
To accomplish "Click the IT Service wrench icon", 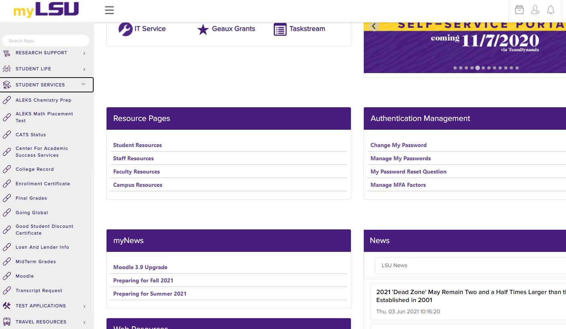I will 125,29.
